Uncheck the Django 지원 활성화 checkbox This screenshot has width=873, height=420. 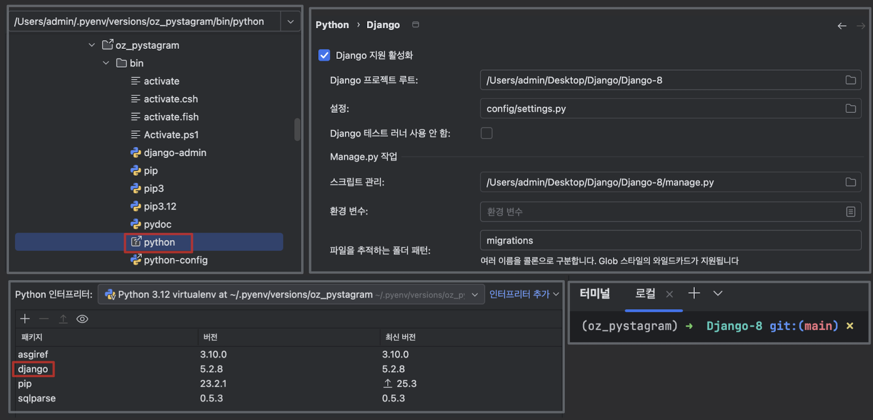pyautogui.click(x=324, y=55)
